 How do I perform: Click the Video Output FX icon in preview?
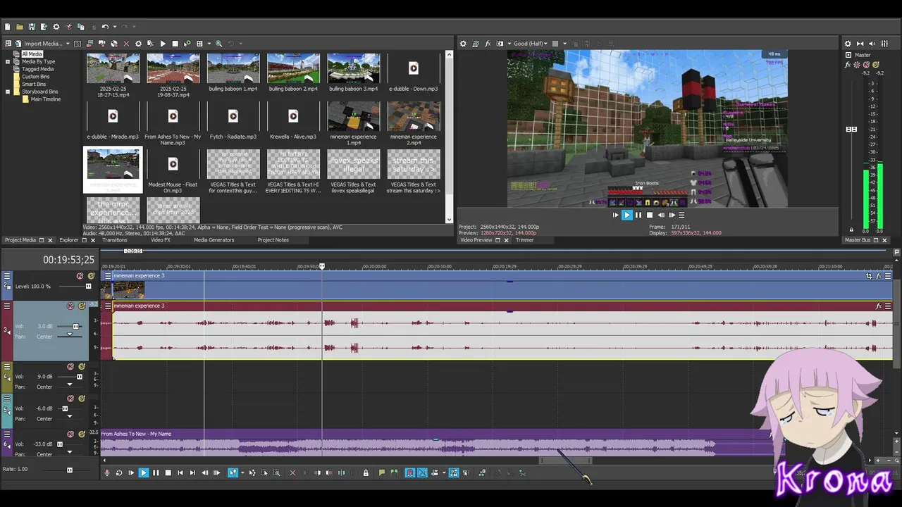[488, 44]
